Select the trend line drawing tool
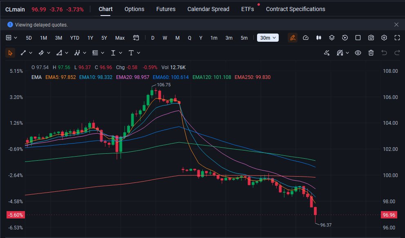 [23, 53]
